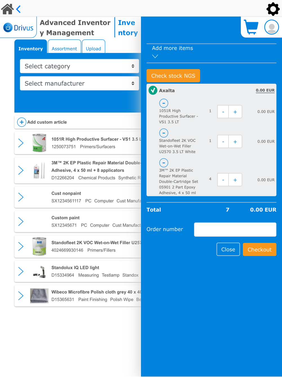
Task: Expand the 3M 2K EP Plastic Repair row chevron
Action: click(21, 170)
